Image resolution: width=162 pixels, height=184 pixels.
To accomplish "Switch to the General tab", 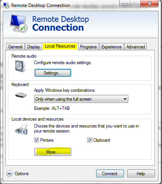I will point(15,47).
